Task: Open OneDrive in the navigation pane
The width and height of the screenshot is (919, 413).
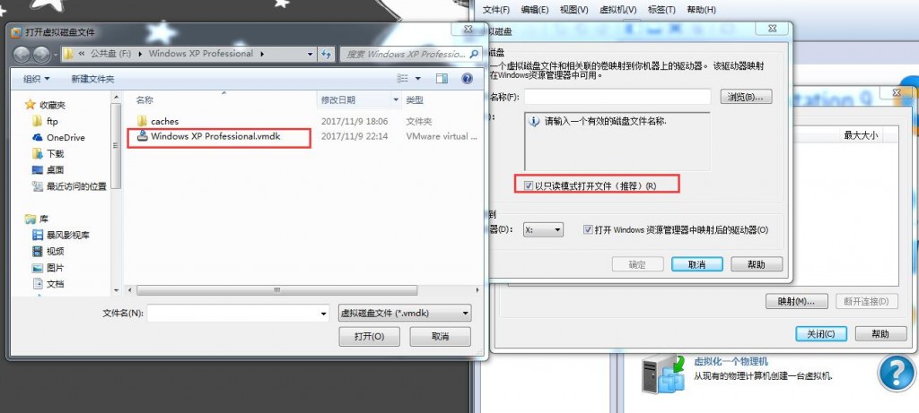Action: click(x=58, y=137)
